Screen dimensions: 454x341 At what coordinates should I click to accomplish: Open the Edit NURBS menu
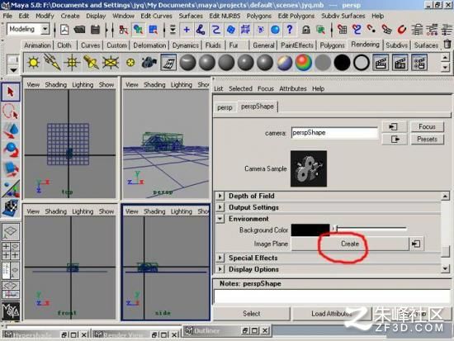(225, 16)
